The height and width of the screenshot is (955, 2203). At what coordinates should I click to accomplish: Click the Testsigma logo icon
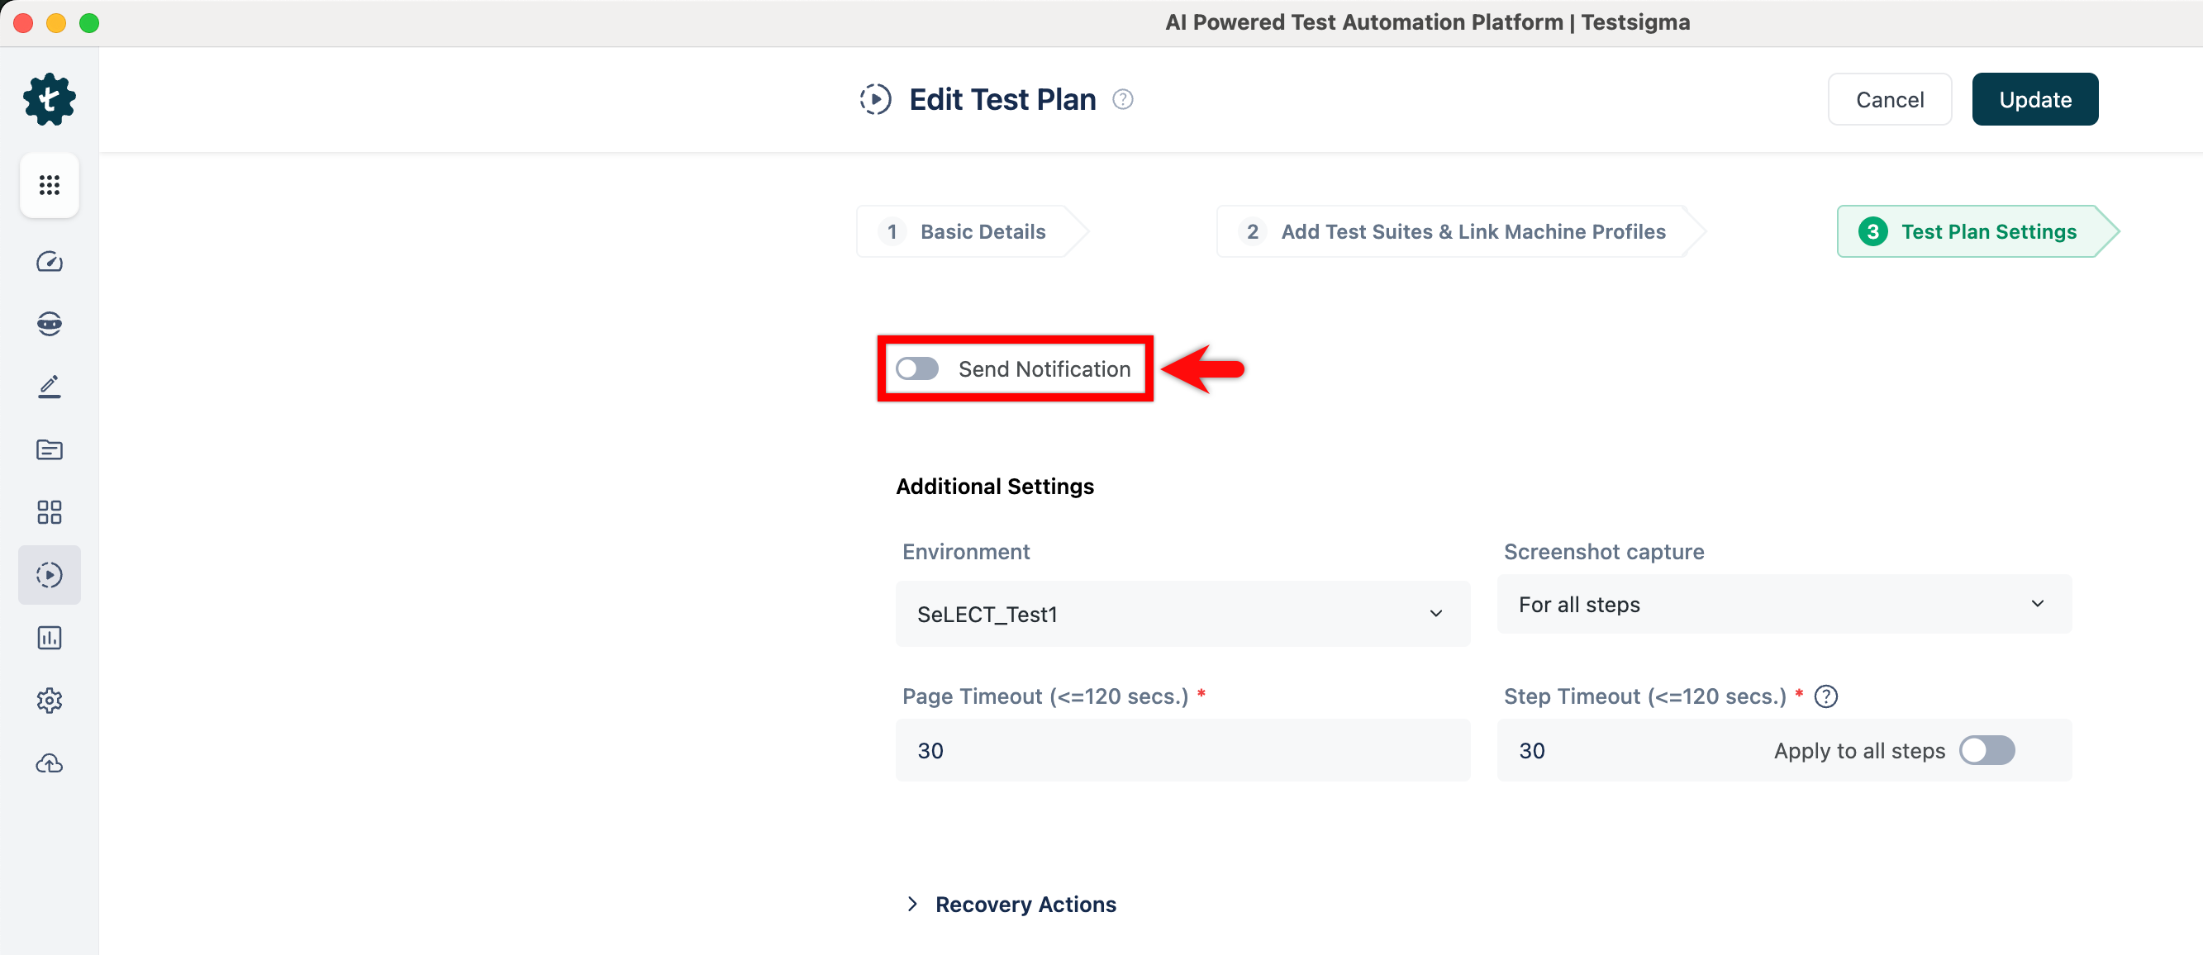click(x=49, y=99)
